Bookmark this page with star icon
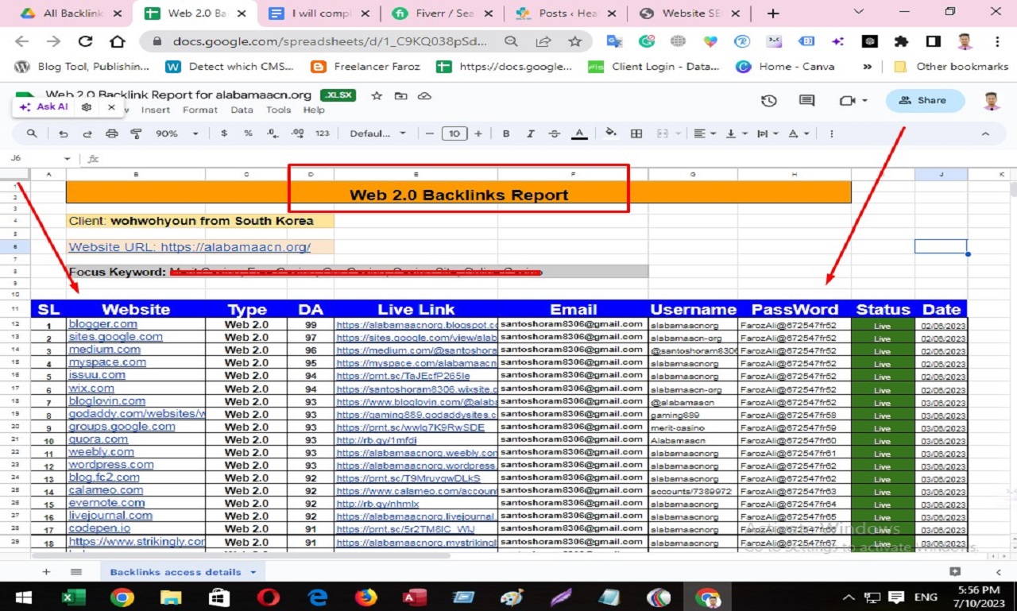This screenshot has width=1017, height=611. pyautogui.click(x=574, y=42)
